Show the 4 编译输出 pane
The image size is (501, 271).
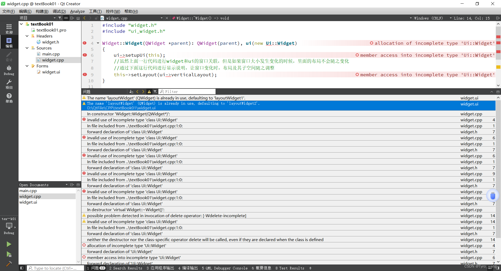(188, 268)
